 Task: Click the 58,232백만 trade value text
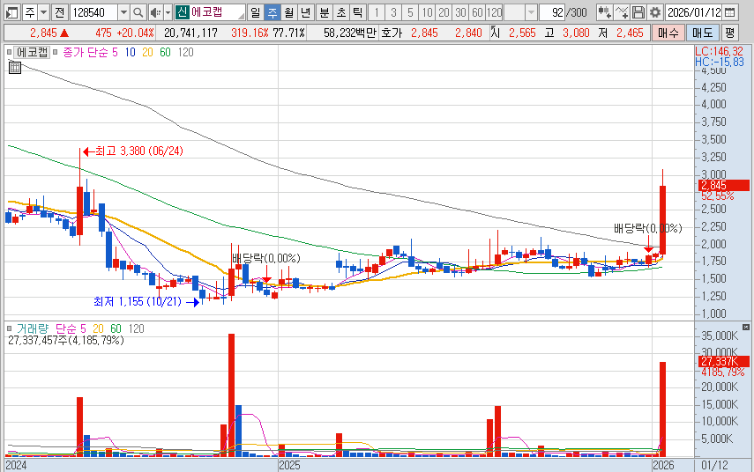pos(350,33)
